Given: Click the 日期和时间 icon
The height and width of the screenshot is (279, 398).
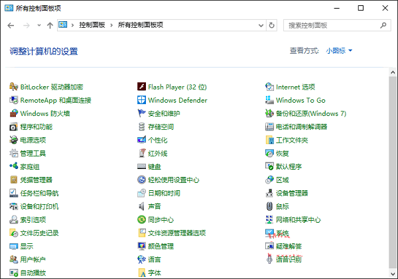Looking at the screenshot, I should point(141,193).
